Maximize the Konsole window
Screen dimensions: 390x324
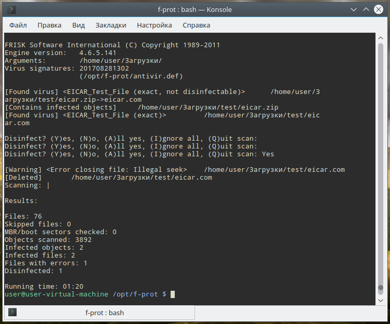[x=366, y=10]
